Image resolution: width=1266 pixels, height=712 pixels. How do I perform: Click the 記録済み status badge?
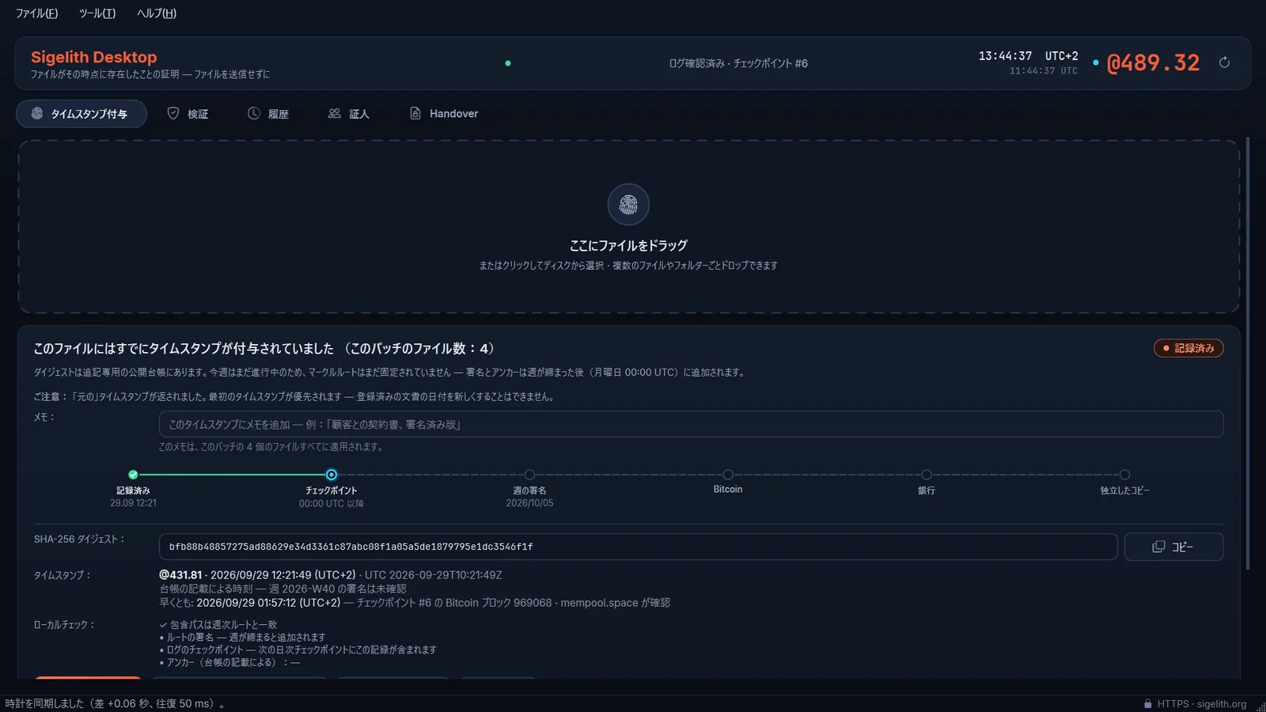[x=1188, y=348]
